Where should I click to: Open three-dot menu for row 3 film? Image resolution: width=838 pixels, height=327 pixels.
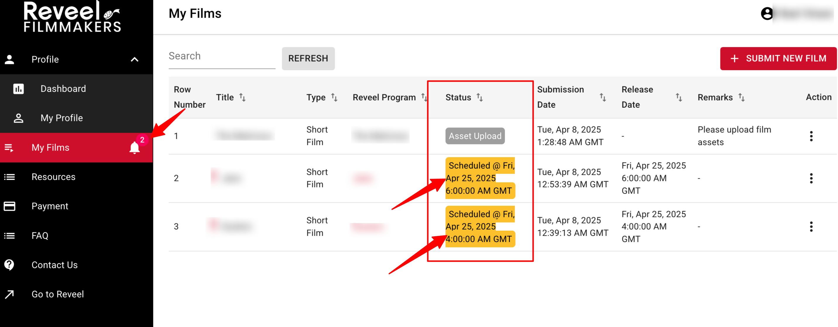pos(811,227)
